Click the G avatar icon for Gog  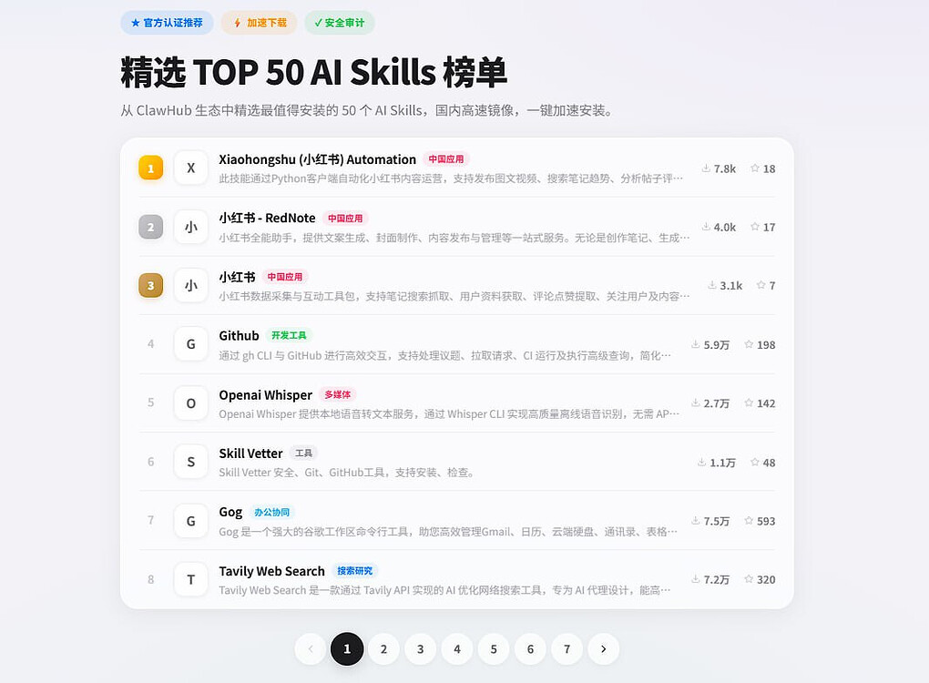(x=190, y=521)
